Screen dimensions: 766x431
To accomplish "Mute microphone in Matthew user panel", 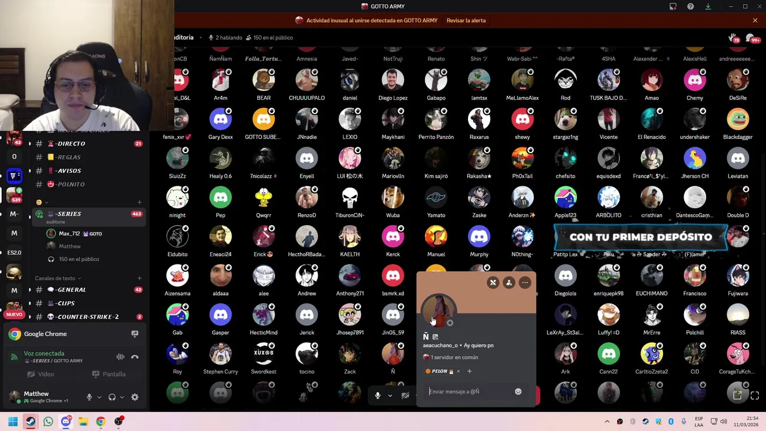I will [89, 397].
